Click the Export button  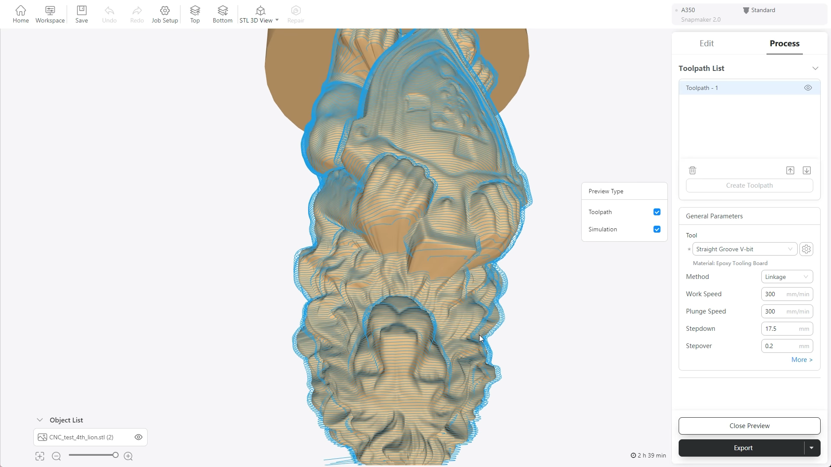click(743, 448)
